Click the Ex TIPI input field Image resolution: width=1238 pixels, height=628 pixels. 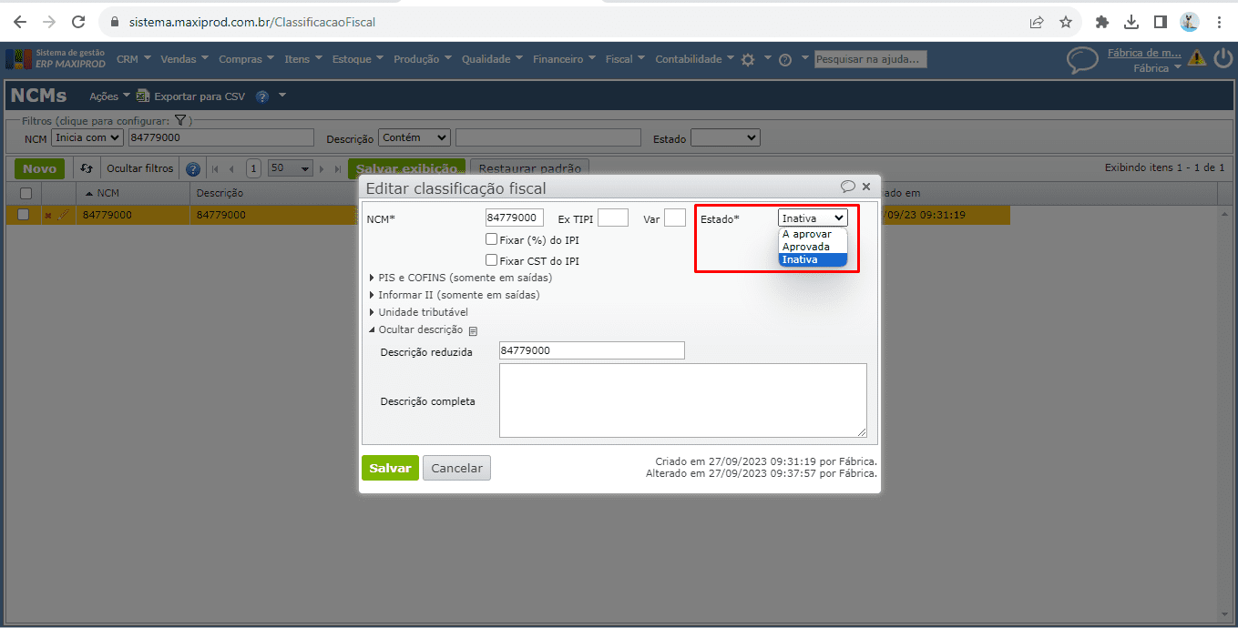[613, 218]
